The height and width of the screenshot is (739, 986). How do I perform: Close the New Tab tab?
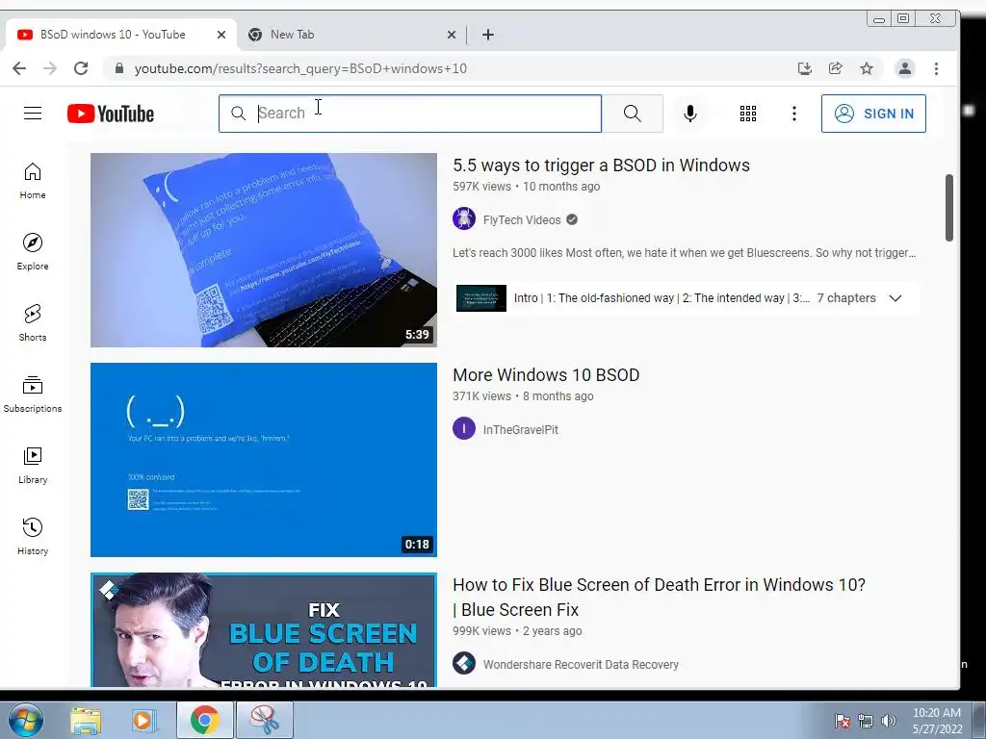pyautogui.click(x=451, y=35)
